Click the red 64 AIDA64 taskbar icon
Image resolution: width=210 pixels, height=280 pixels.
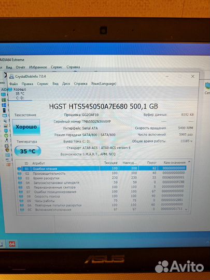[12, 244]
